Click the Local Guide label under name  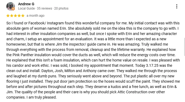point(26,8)
